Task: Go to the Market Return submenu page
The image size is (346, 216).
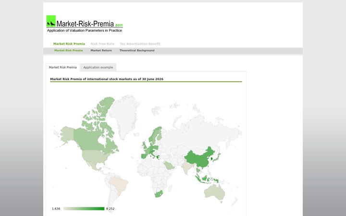Action: [x=101, y=50]
